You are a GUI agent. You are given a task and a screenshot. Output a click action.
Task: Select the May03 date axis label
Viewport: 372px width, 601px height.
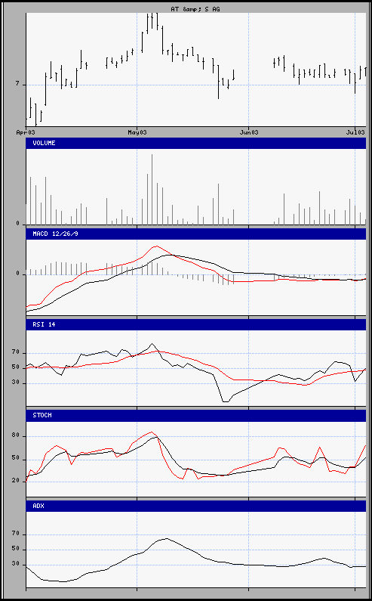pos(137,132)
